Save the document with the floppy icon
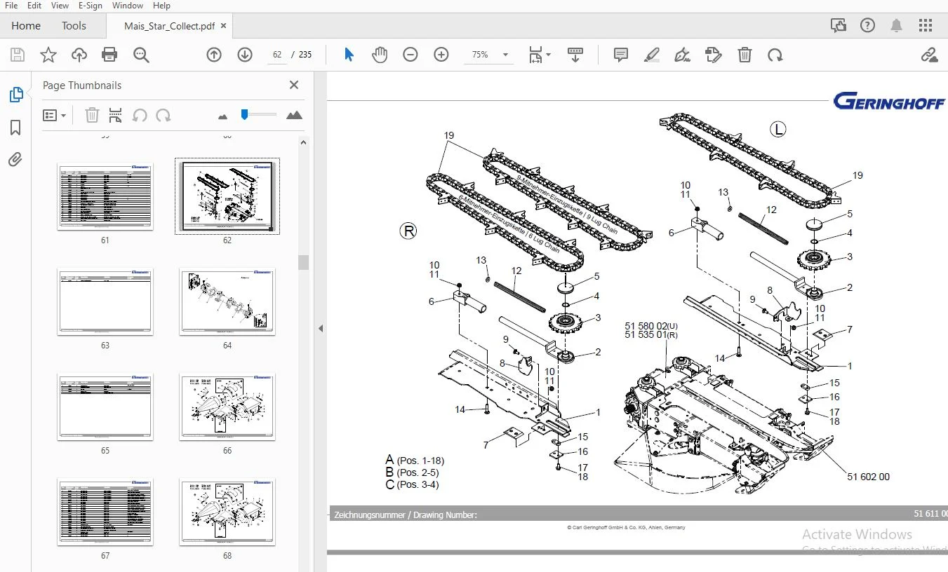Image resolution: width=948 pixels, height=572 pixels. [18, 55]
